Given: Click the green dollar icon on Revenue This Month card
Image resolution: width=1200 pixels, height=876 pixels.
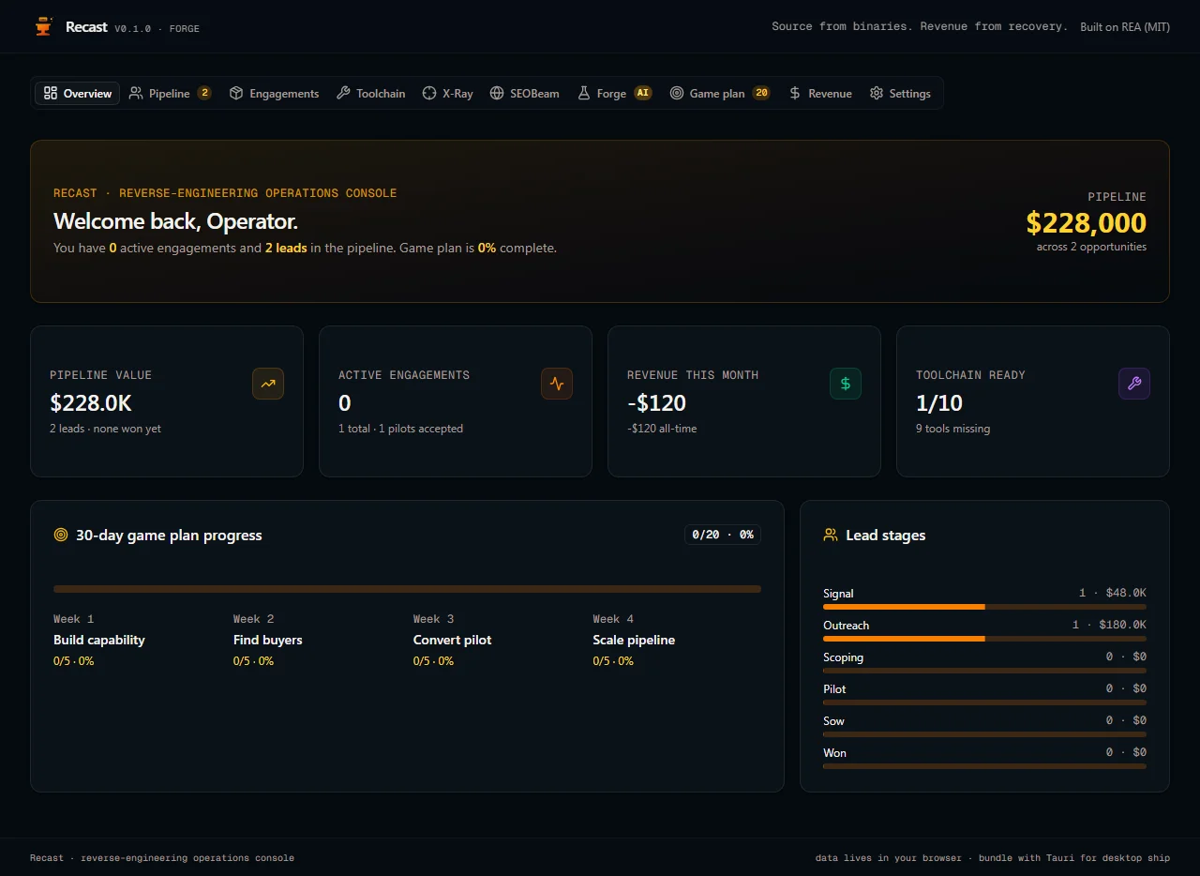Looking at the screenshot, I should (846, 384).
